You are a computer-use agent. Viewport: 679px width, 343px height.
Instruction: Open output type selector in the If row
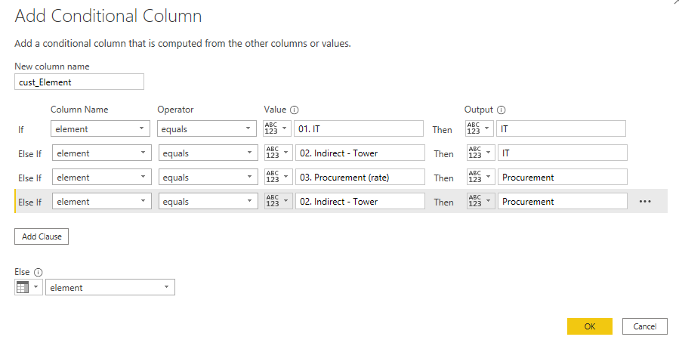point(480,128)
